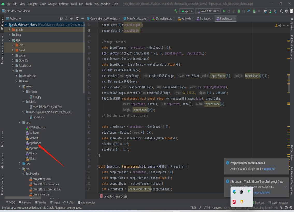
Task: Collapse the app module folder
Action: pyautogui.click(x=9, y=40)
